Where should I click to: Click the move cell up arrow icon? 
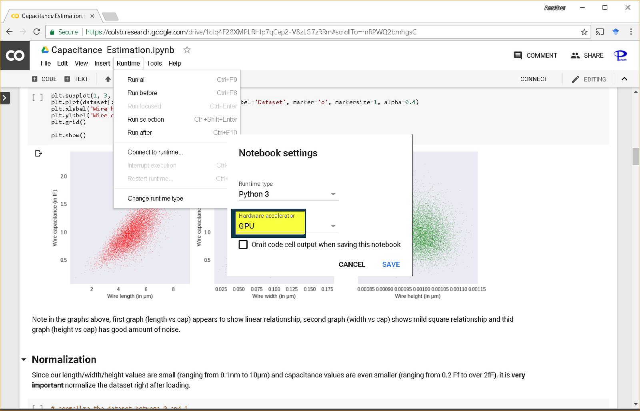click(108, 79)
